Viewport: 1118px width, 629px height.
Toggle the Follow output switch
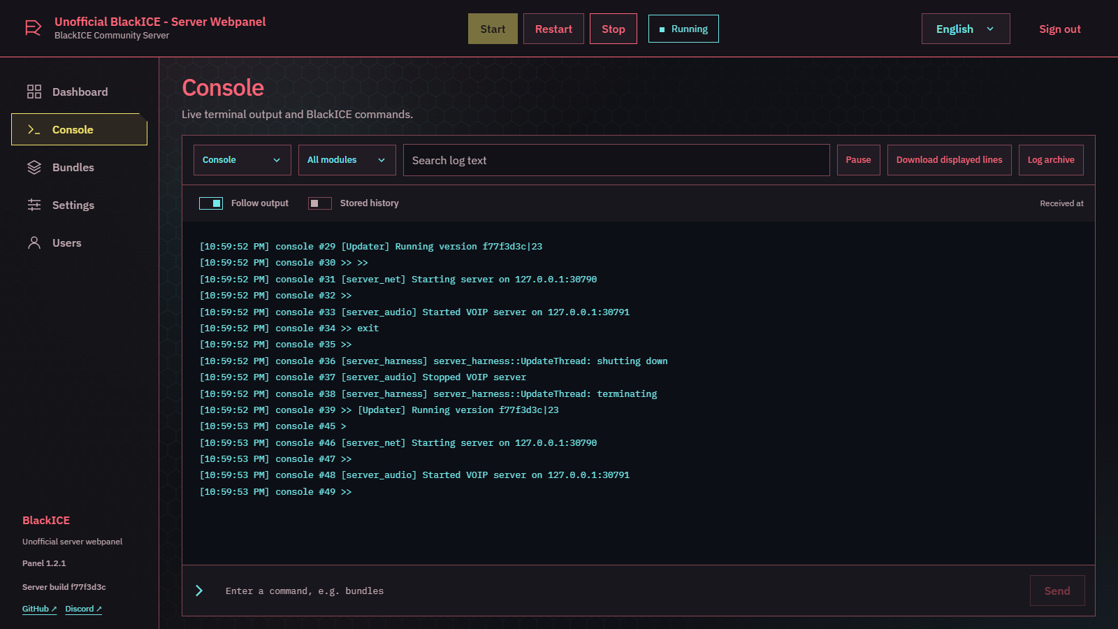pos(211,203)
